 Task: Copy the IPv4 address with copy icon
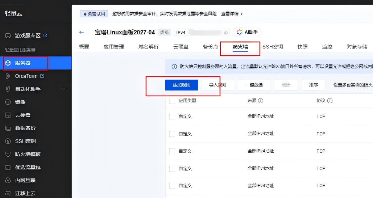226,32
